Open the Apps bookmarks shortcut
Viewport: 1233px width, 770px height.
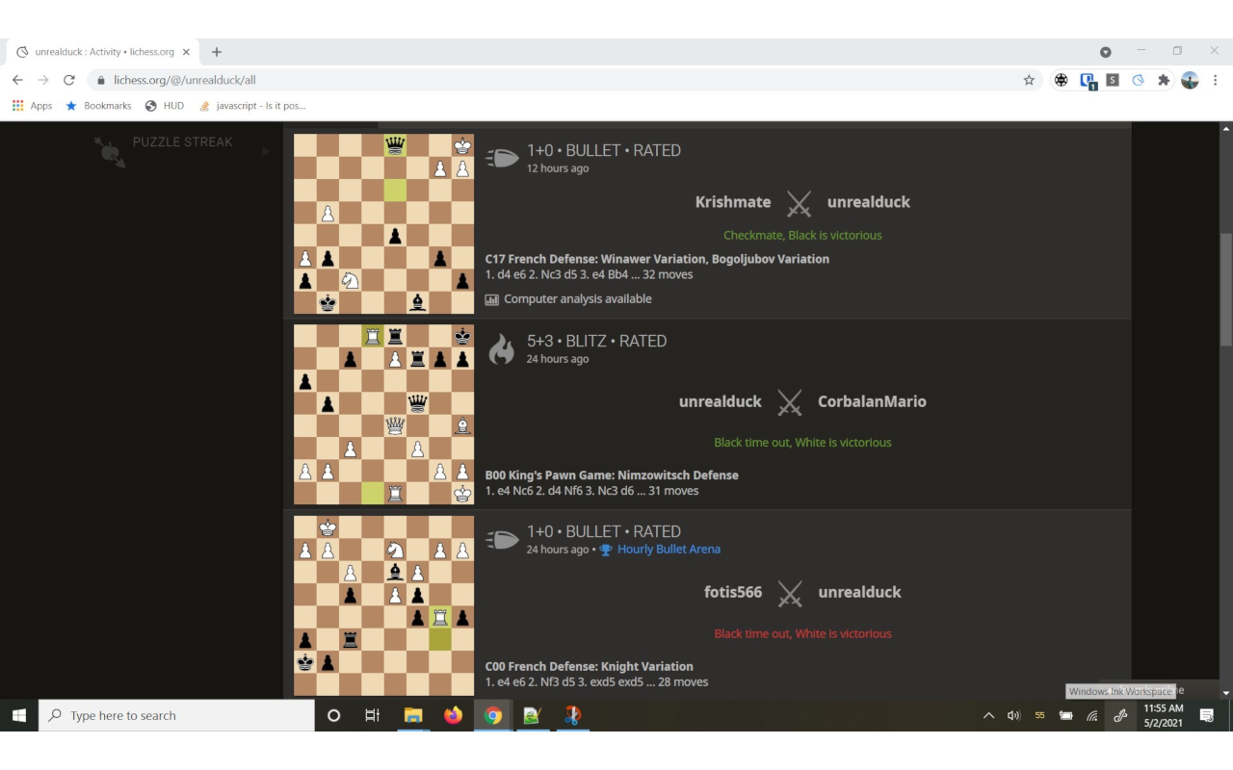(32, 106)
